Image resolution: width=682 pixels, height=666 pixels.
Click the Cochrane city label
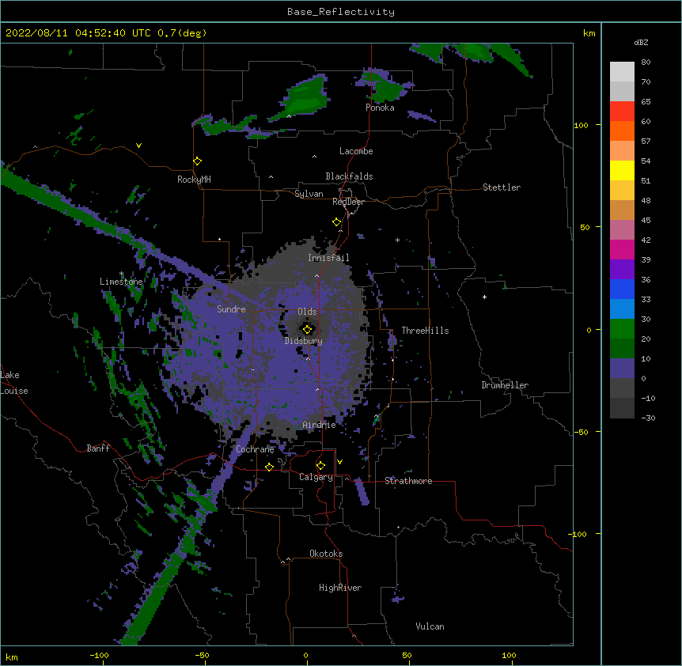tap(255, 449)
